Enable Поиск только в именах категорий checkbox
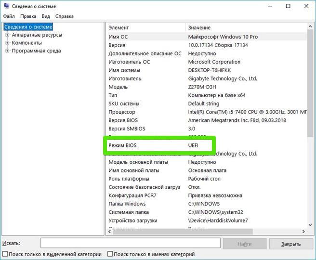 (x=110, y=254)
